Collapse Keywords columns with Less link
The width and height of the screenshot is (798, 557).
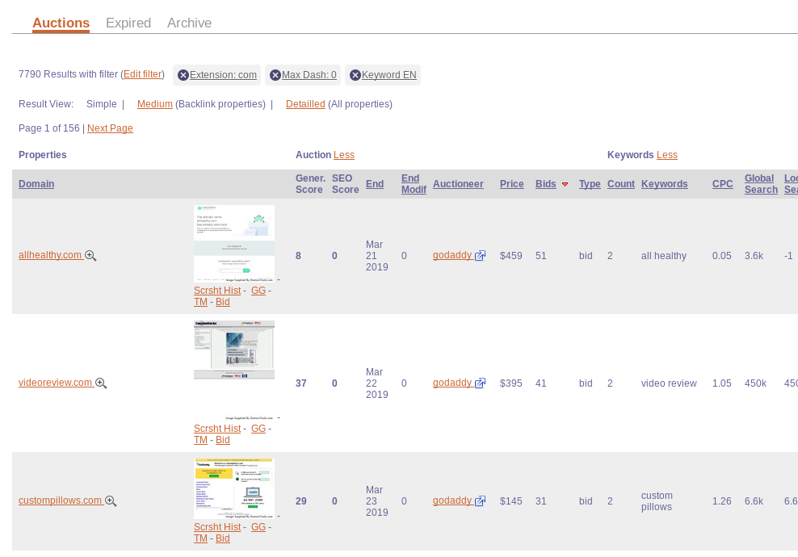[x=666, y=155]
